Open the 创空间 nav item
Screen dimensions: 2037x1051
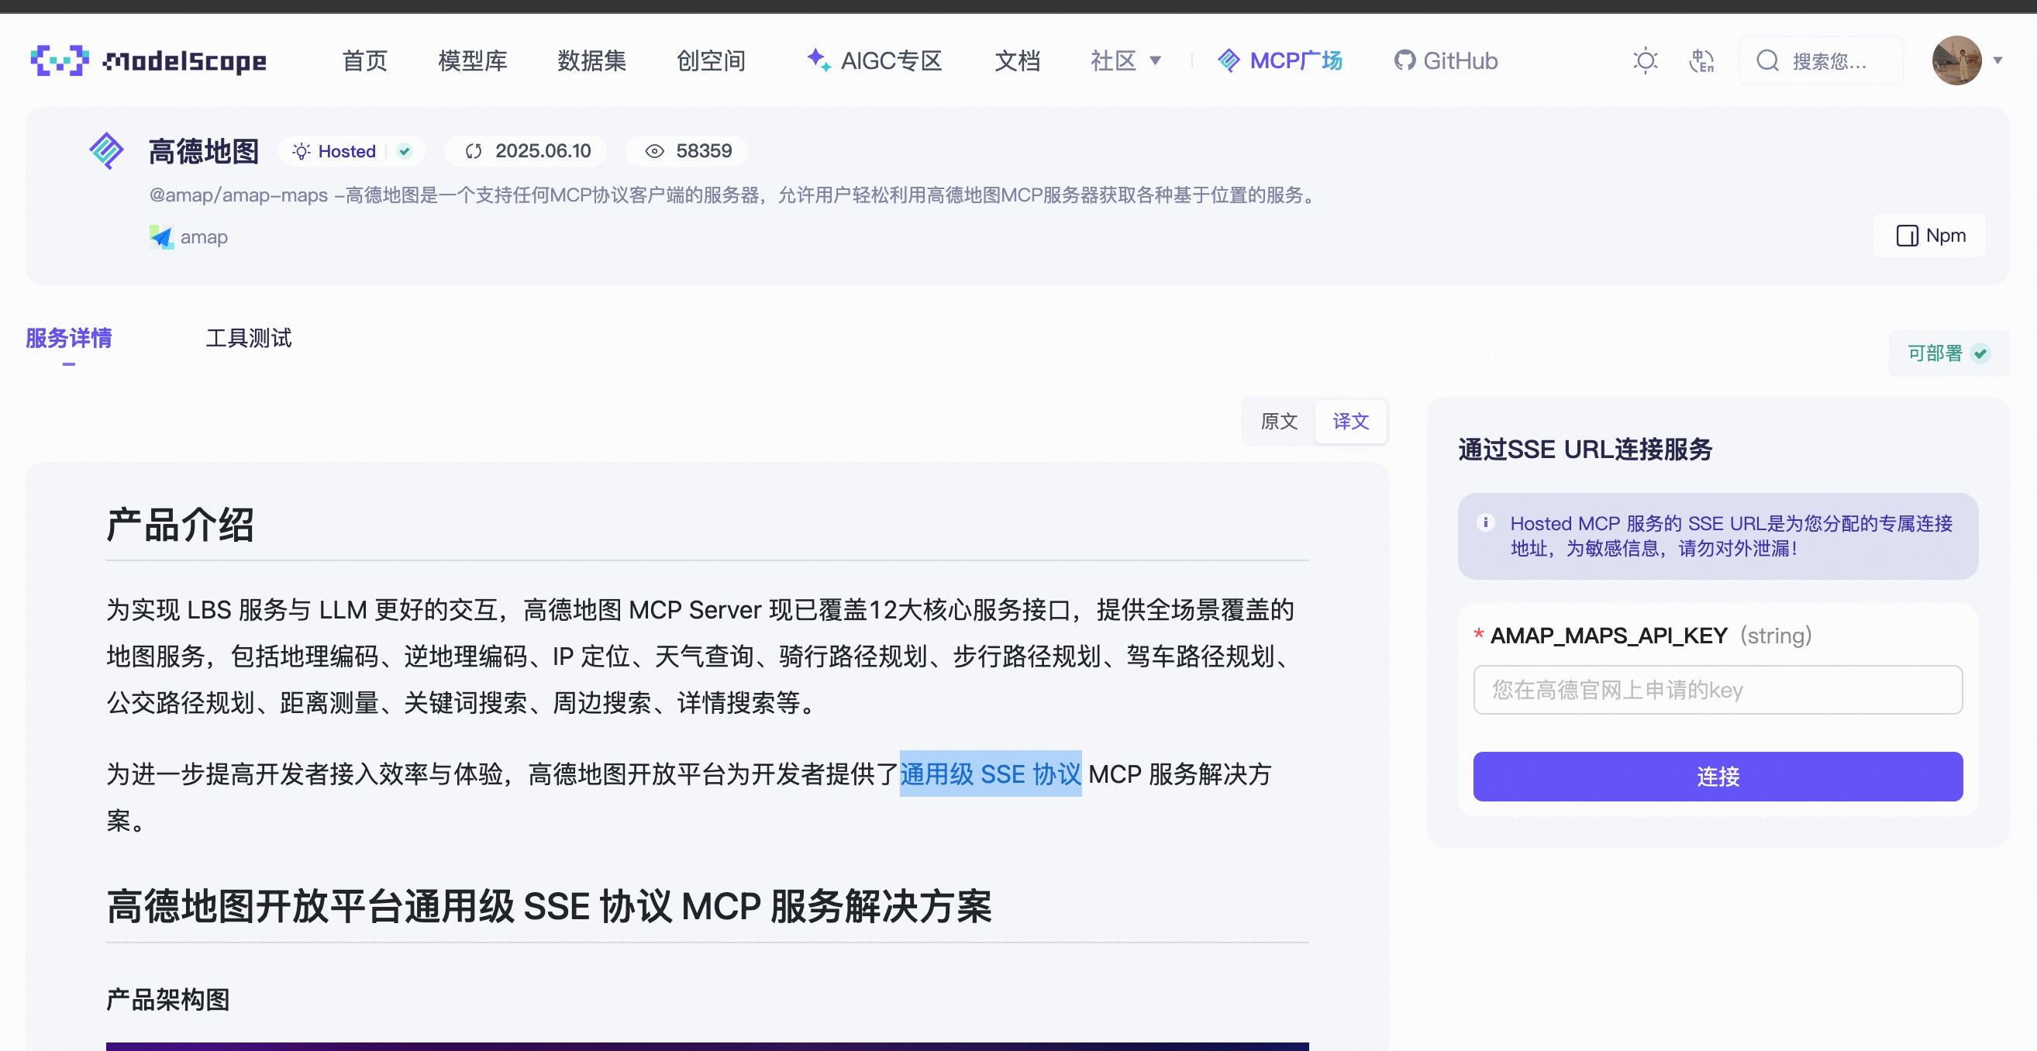[x=711, y=61]
